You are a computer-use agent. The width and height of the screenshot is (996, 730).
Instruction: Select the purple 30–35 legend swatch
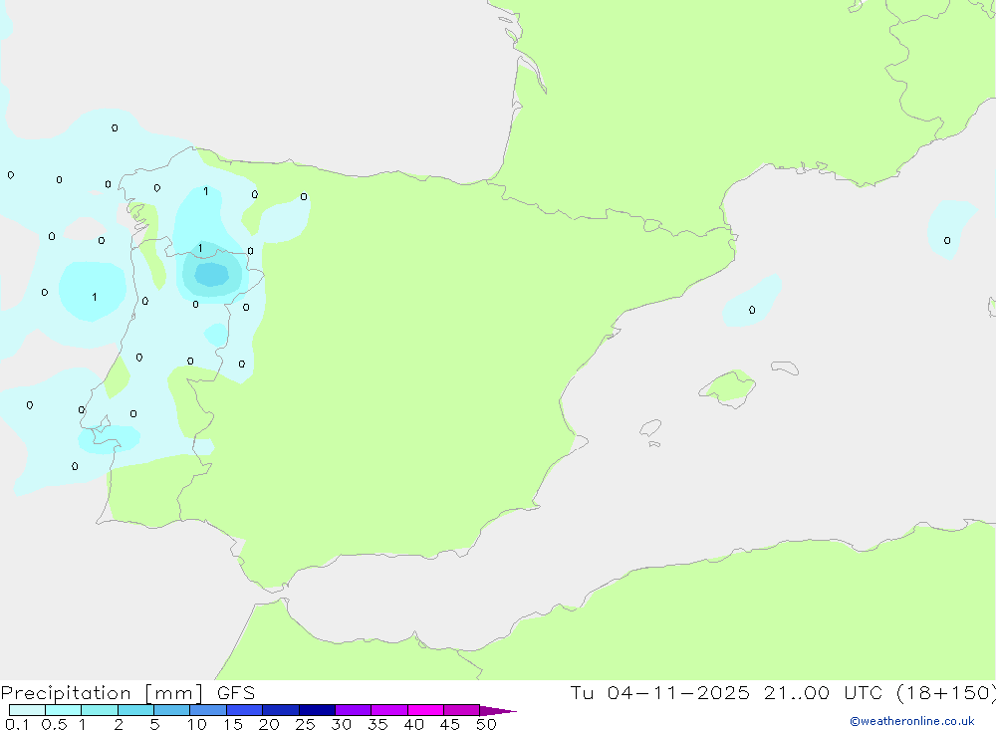(353, 710)
